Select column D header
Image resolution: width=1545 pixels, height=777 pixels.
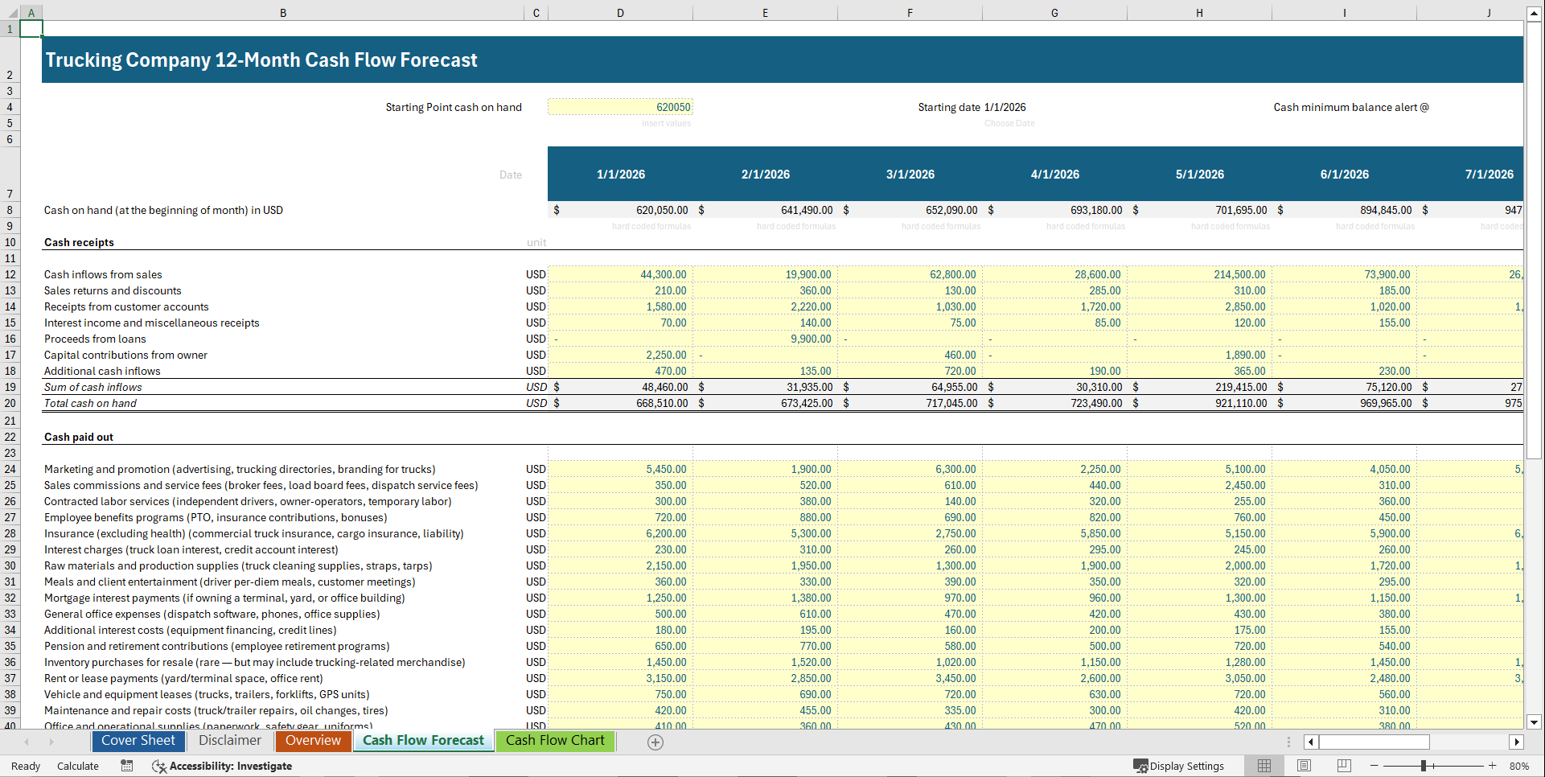(x=620, y=12)
